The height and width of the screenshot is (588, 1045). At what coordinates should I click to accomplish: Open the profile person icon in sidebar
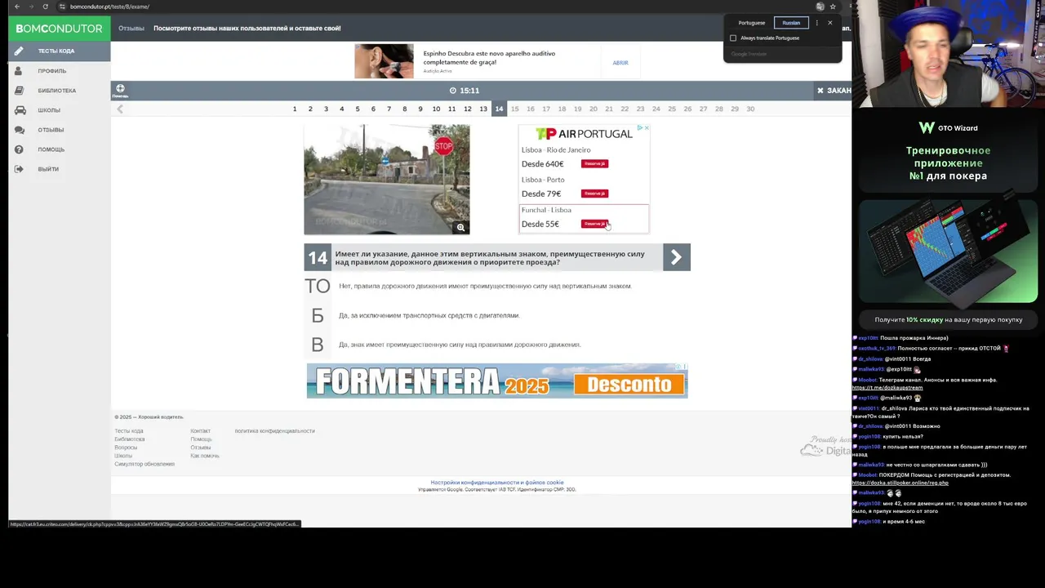coord(19,71)
